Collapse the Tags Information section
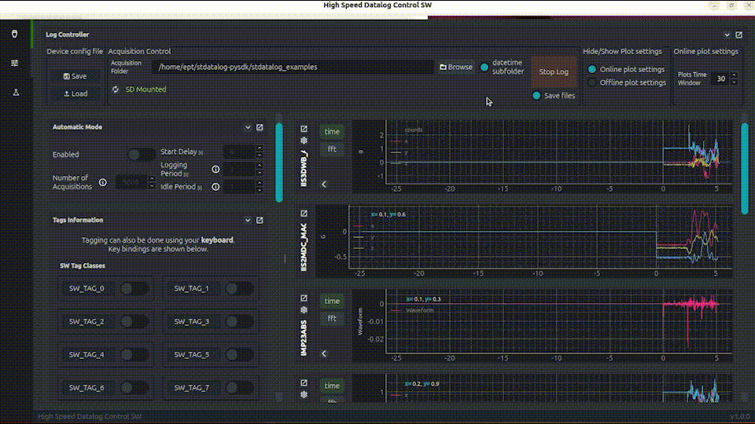755x424 pixels. pos(248,220)
